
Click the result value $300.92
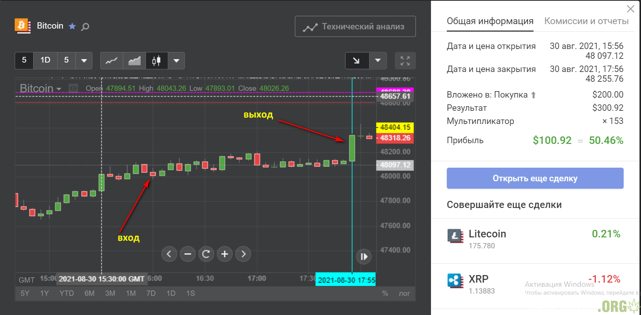point(608,108)
